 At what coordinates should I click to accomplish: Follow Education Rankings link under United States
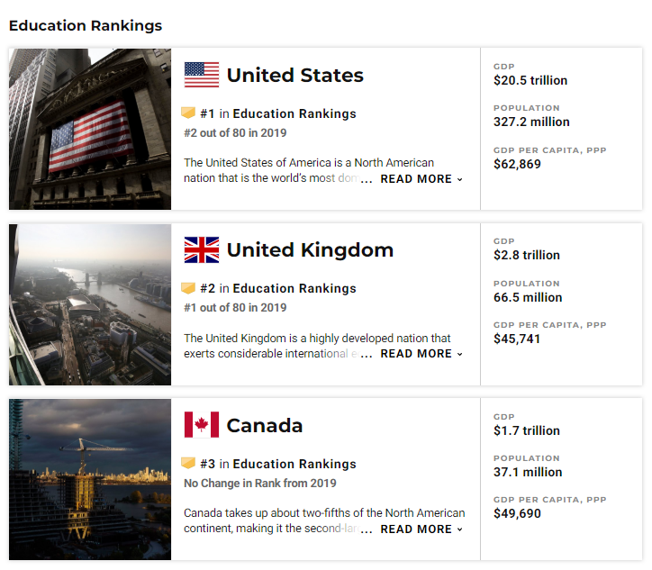[x=294, y=113]
